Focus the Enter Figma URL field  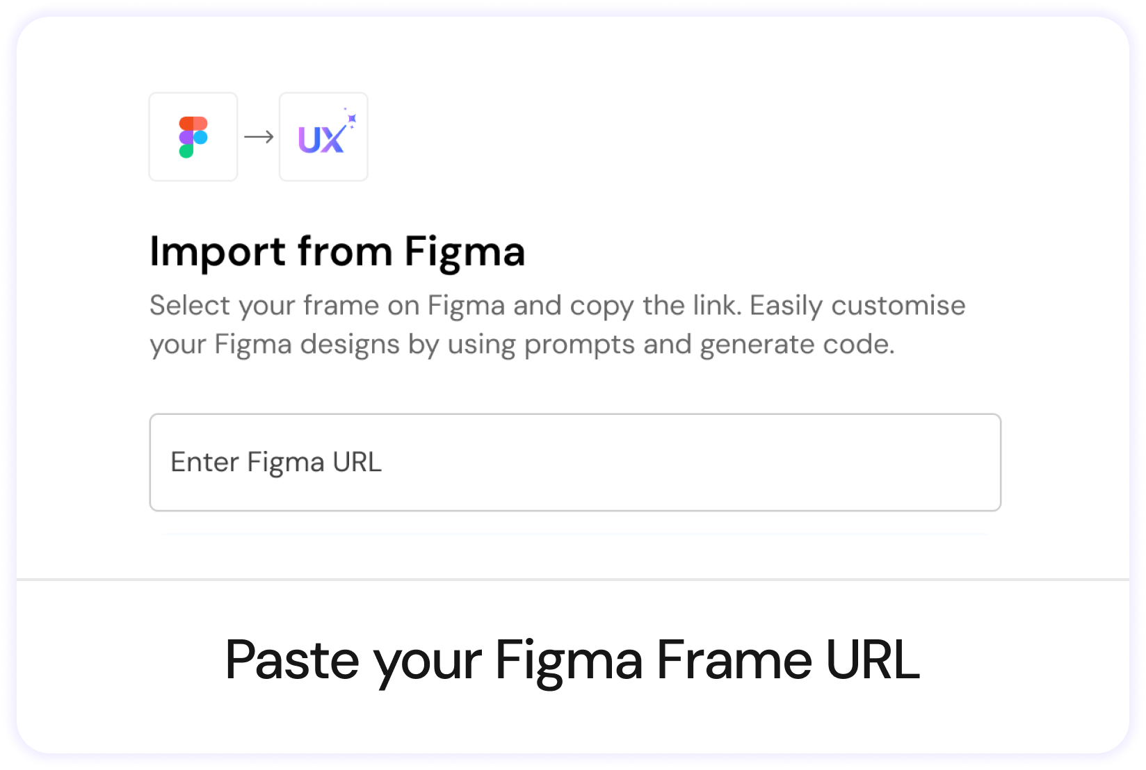[575, 462]
